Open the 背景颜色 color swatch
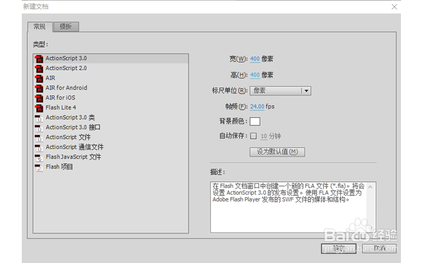This screenshot has height=263, width=422. click(x=255, y=121)
